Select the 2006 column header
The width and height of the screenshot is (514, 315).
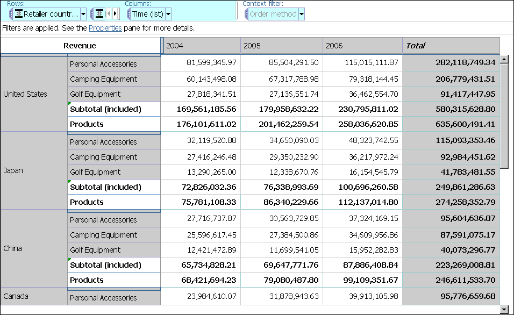click(x=362, y=46)
